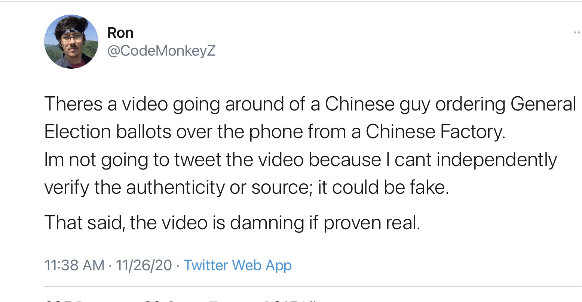Viewport: 582px width, 302px height.
Task: Click the 11/26/20 date
Action: click(x=144, y=265)
